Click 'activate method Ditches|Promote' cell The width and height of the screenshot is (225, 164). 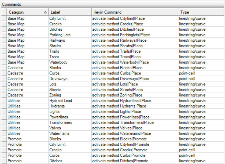click(x=135, y=161)
